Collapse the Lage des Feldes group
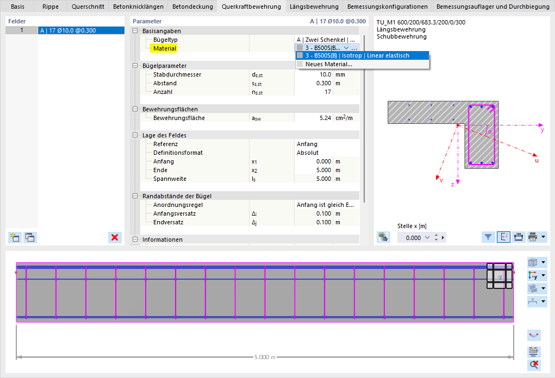Screen dimensions: 555x378 pos(135,135)
